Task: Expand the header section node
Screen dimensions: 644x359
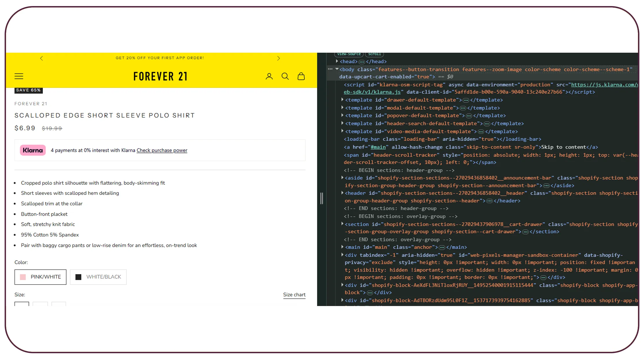Action: pos(342,193)
